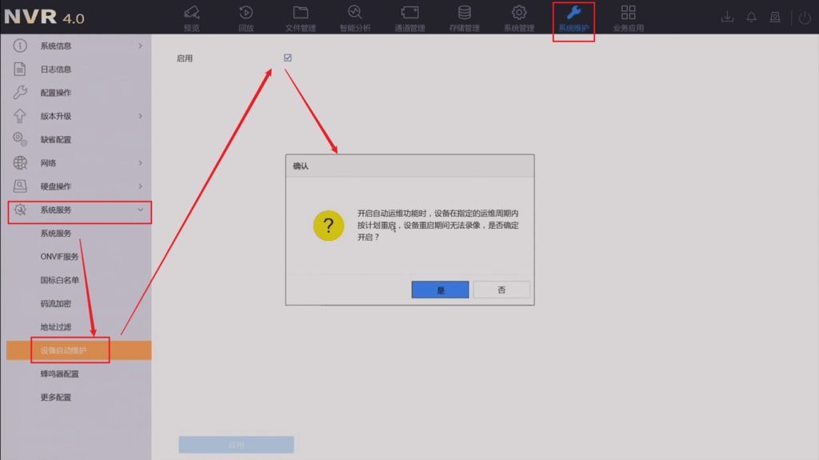Collapse the 系统服务 section chevron
819x460 pixels.
pos(140,210)
